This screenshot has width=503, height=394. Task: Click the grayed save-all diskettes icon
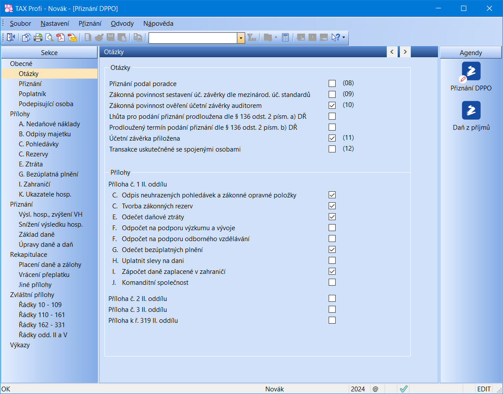tap(122, 38)
